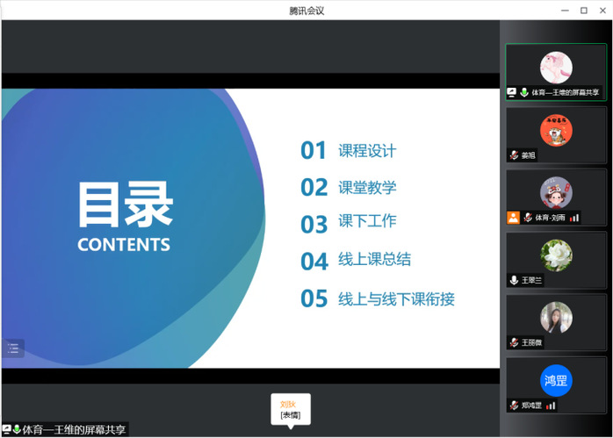Click the blue 鸿罡 avatar circle
613x438 pixels.
pos(556,380)
